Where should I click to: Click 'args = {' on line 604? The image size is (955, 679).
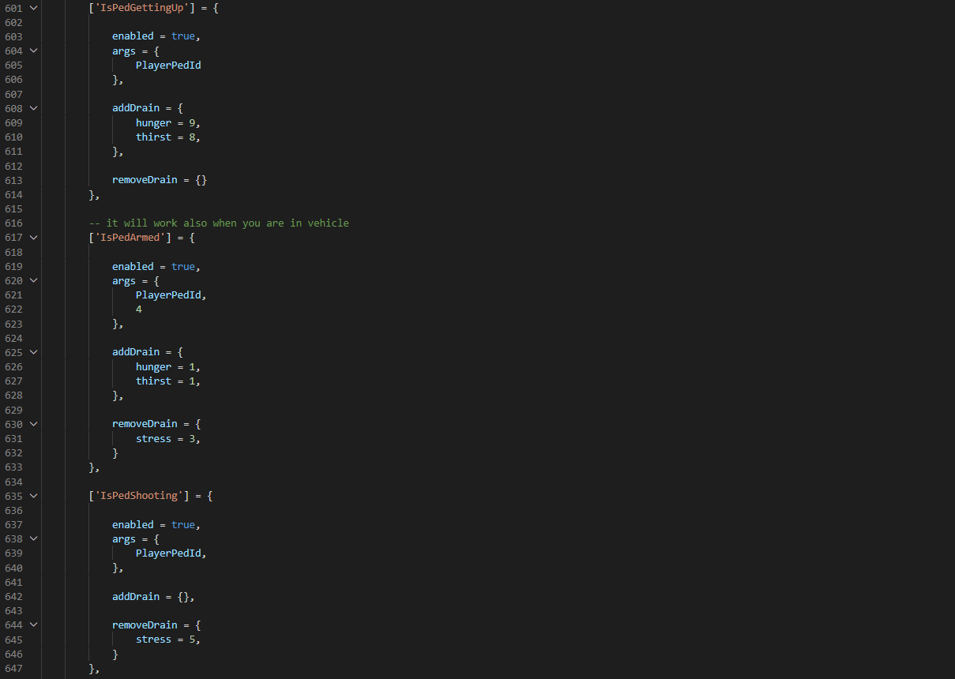coord(136,51)
